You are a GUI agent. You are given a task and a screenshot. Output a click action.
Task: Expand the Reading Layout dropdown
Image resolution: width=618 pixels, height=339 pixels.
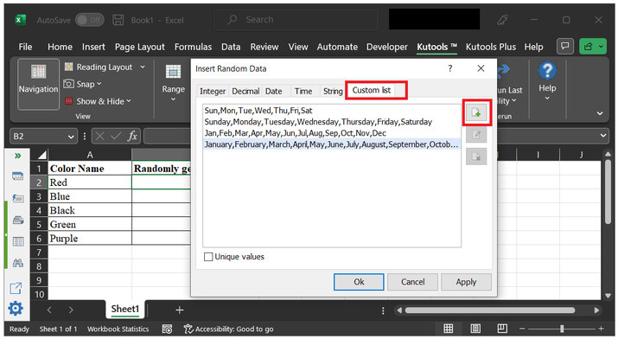tap(143, 67)
